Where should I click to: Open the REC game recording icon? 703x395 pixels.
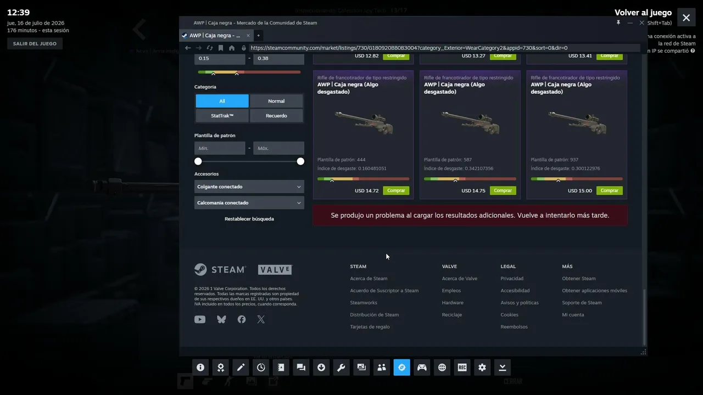tap(462, 367)
